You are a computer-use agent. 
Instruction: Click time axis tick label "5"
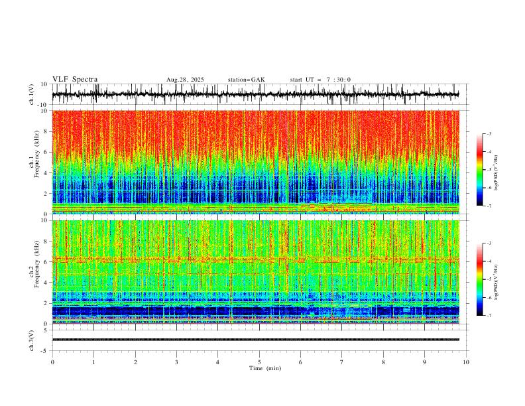point(259,362)
